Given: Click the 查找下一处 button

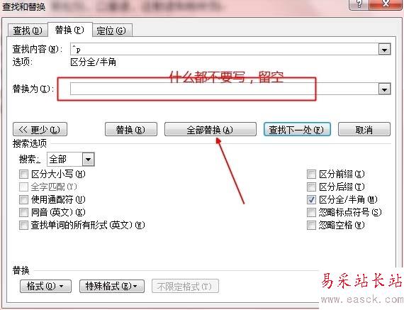Looking at the screenshot, I should coord(297,130).
